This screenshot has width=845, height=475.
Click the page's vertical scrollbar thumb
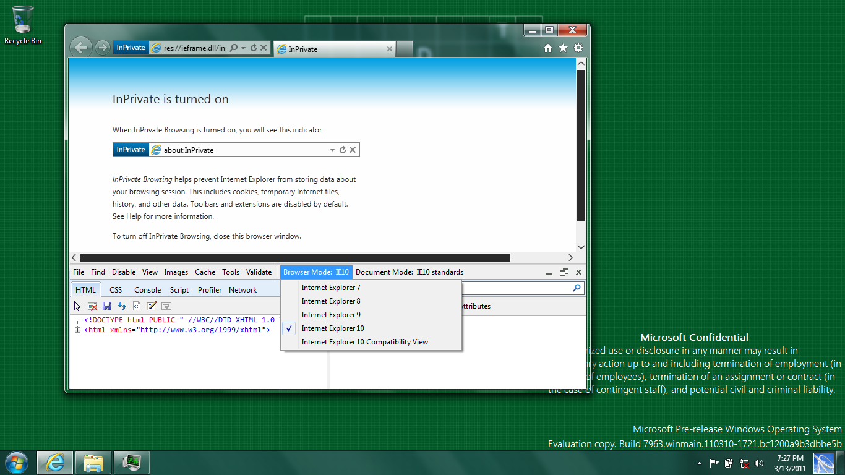coord(581,145)
